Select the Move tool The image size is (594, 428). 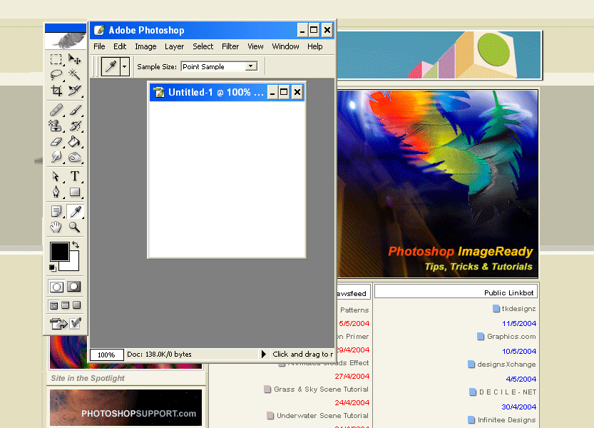74,59
